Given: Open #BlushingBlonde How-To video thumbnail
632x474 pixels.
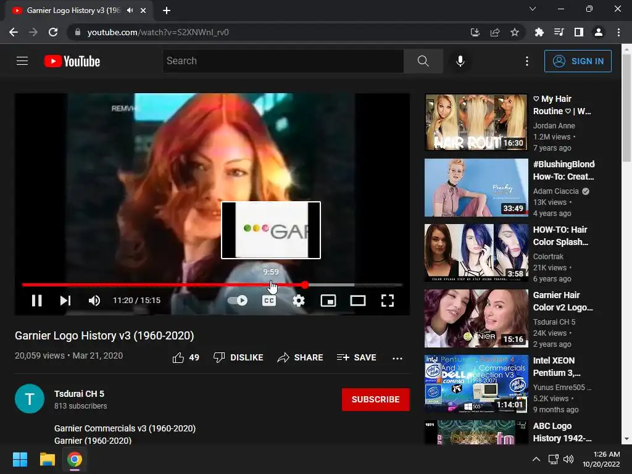Looking at the screenshot, I should [x=476, y=188].
